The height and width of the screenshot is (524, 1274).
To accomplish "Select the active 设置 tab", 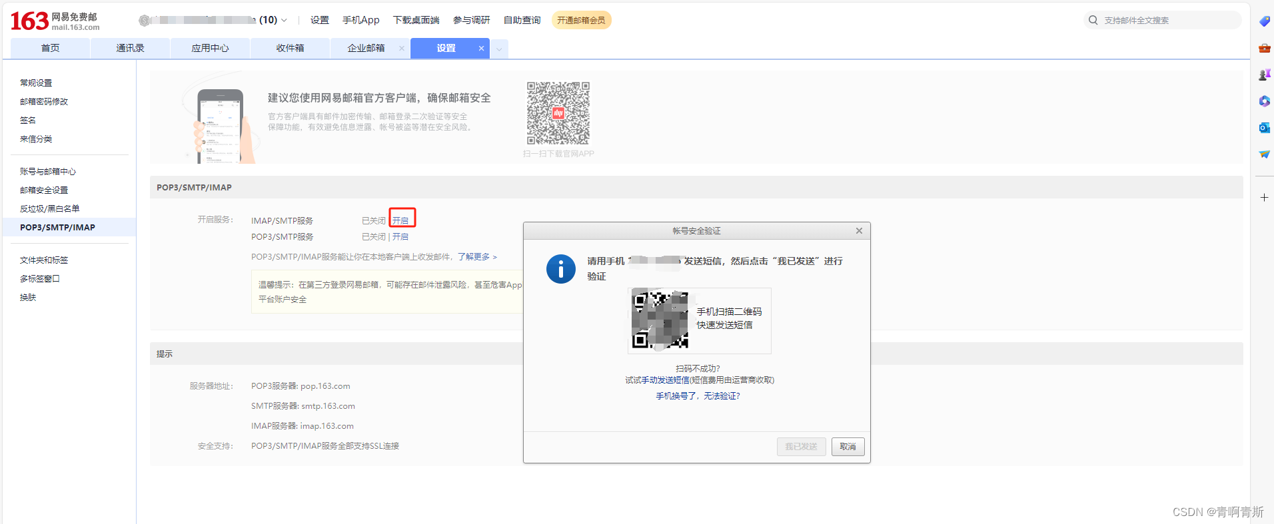I will coord(446,48).
